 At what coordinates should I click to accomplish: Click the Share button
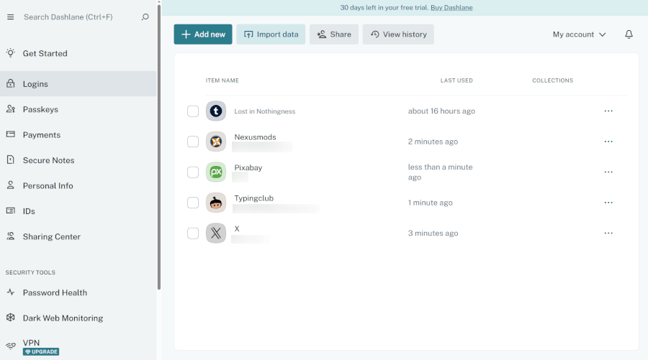tap(334, 34)
